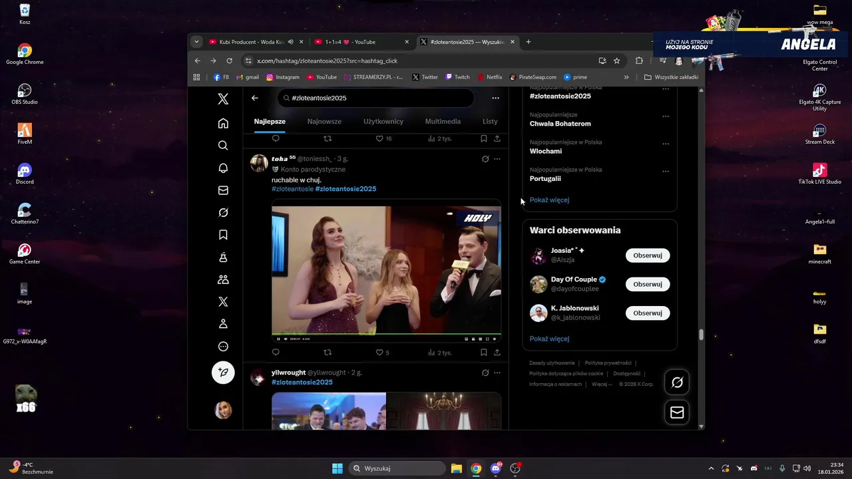This screenshot has width=852, height=479.
Task: Open the More circle icon in sidebar
Action: pos(223,347)
